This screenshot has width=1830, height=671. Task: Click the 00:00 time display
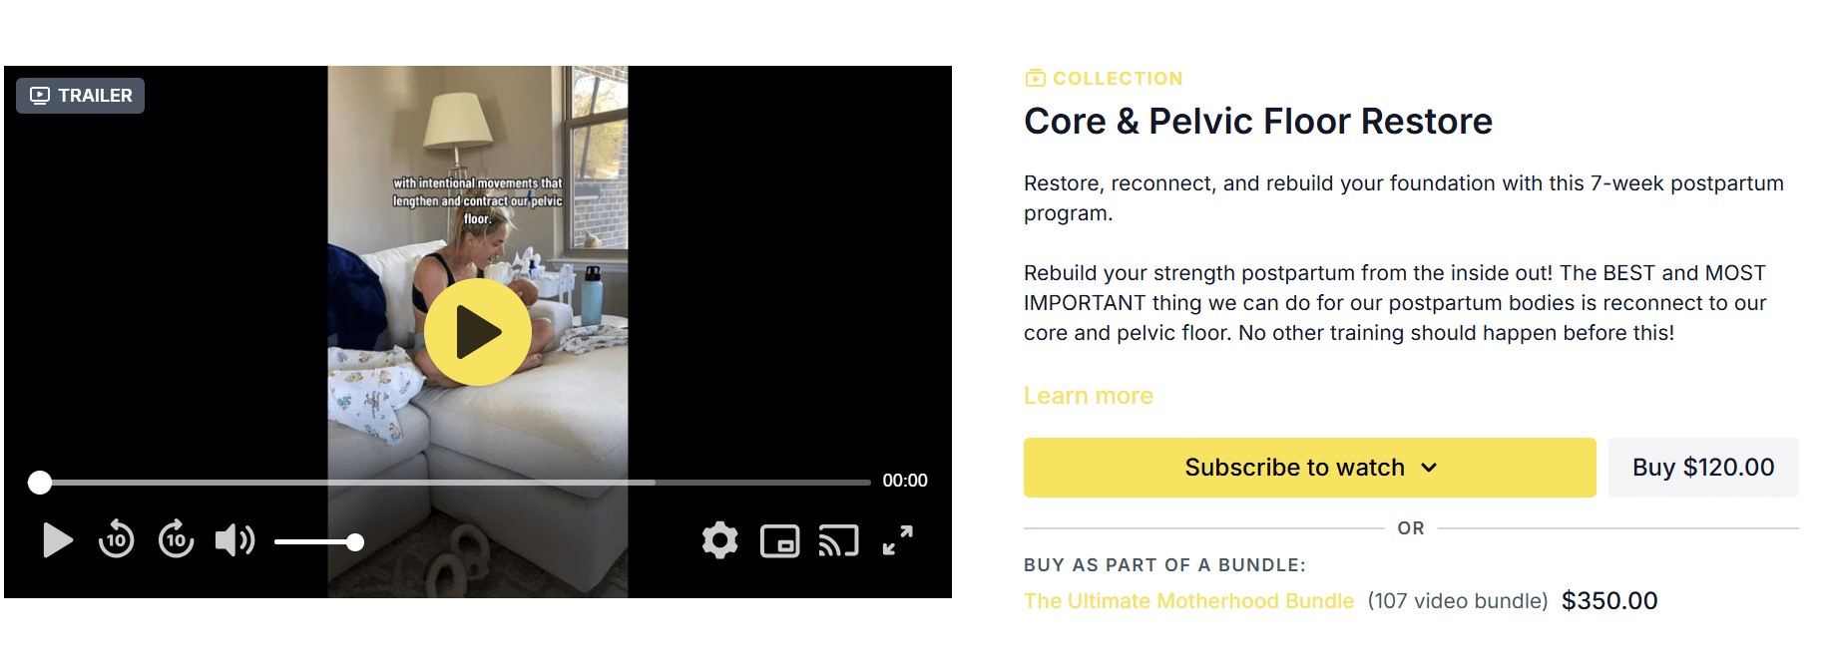pos(904,481)
